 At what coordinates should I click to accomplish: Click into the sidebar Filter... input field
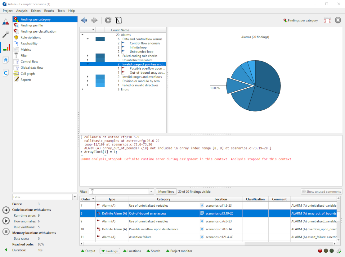point(43,197)
